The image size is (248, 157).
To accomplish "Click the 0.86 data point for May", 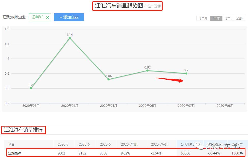I will pyautogui.click(x=109, y=79).
